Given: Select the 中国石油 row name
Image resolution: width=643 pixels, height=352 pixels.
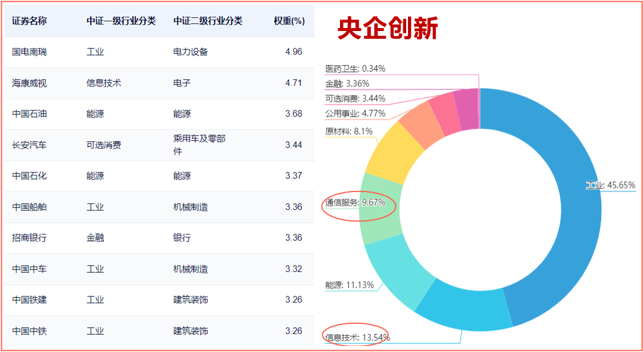Looking at the screenshot, I should 29,114.
